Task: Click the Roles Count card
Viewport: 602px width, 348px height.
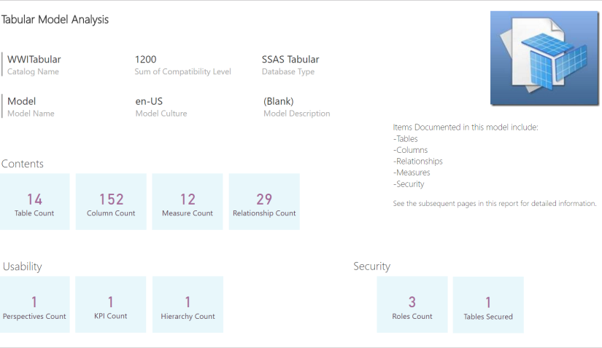Action: 412,304
